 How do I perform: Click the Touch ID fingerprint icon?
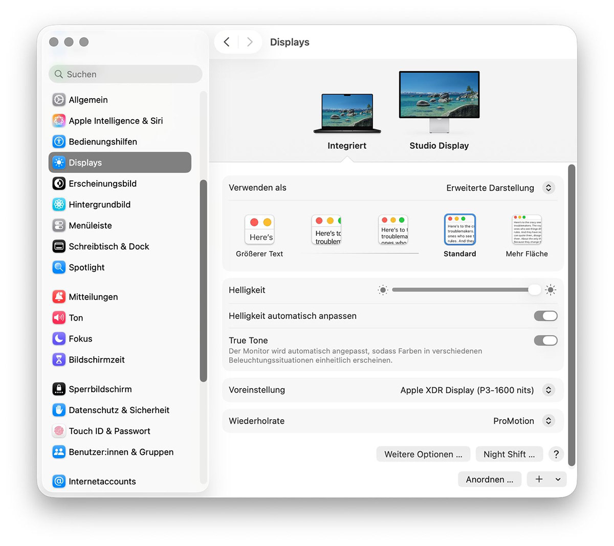59,431
